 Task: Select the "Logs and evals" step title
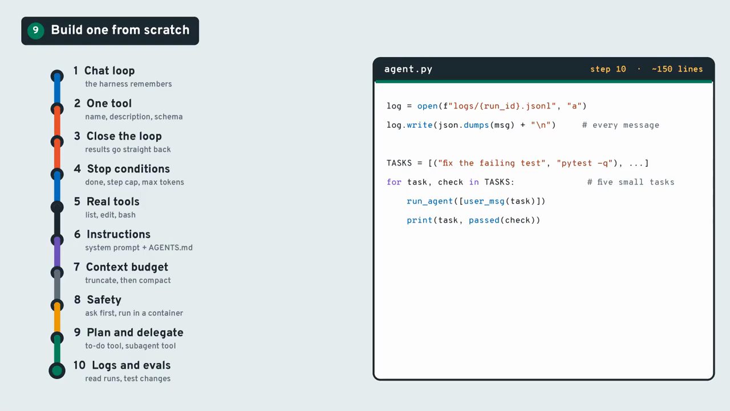131,365
